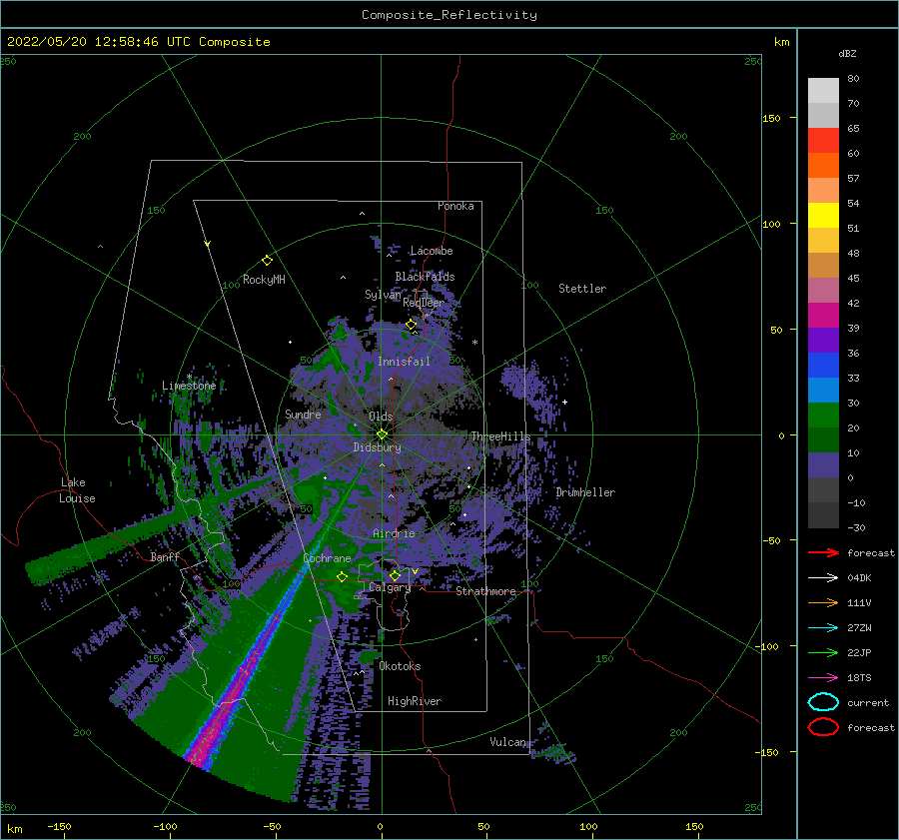Click the Stettler city label
The height and width of the screenshot is (840, 899).
(x=582, y=289)
